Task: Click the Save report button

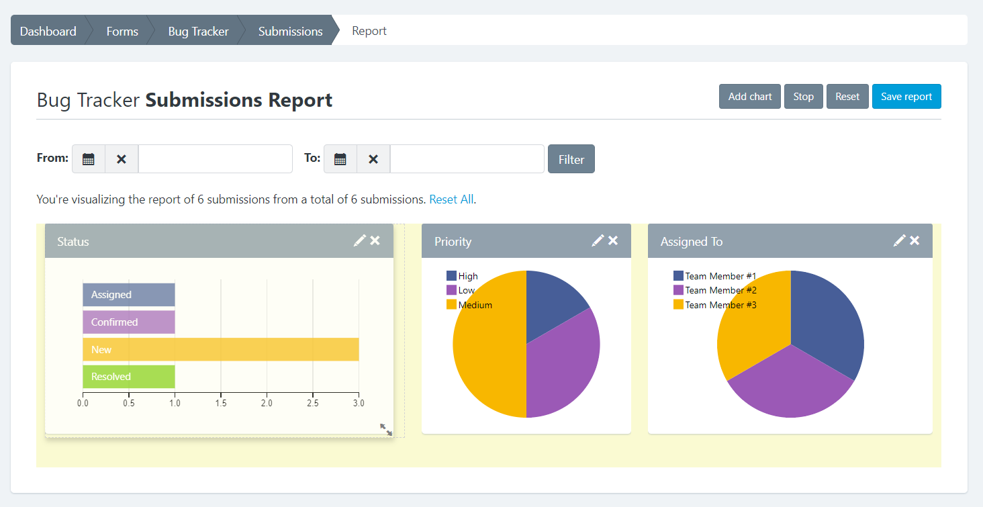Action: click(x=906, y=97)
